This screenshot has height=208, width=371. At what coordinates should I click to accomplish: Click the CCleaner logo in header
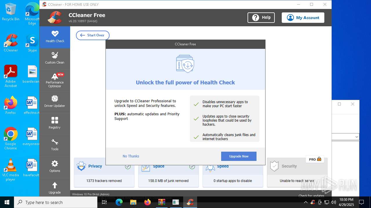tap(55, 18)
